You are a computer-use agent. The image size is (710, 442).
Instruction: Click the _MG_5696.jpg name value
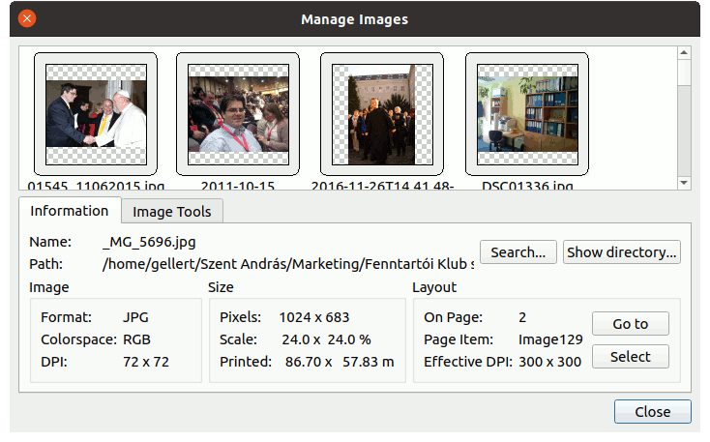click(148, 242)
